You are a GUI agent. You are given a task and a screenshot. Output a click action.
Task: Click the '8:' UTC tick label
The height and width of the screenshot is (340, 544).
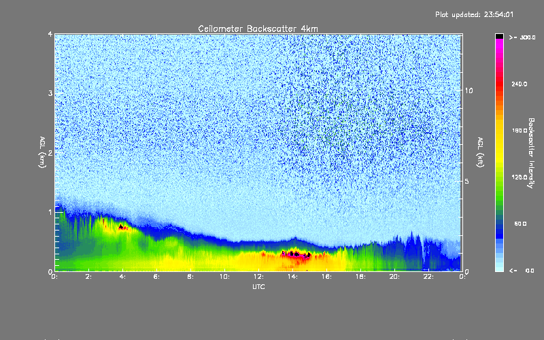(191, 277)
